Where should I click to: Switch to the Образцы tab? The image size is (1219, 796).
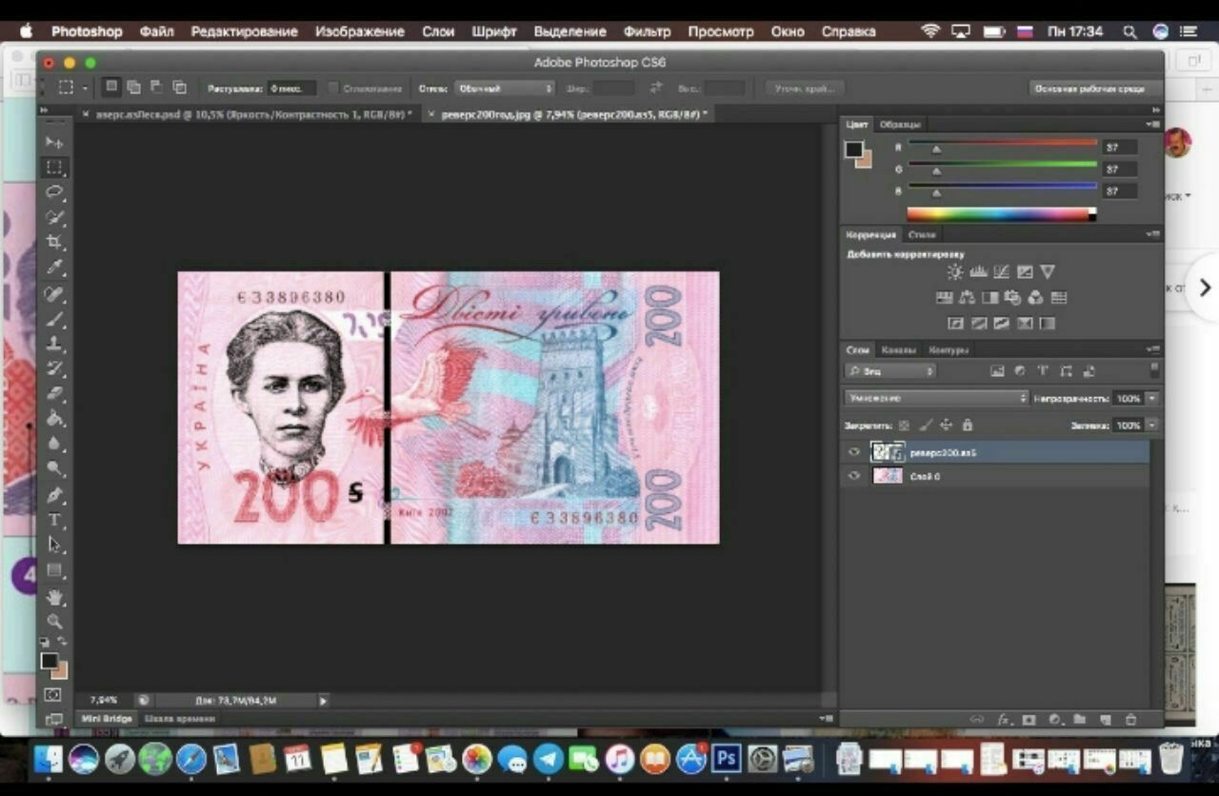(x=901, y=124)
